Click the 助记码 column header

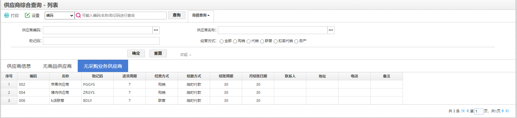coord(98,76)
